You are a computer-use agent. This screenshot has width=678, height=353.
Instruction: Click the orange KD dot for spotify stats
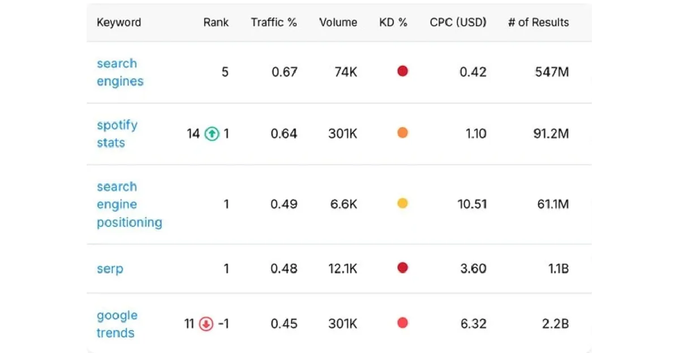402,132
